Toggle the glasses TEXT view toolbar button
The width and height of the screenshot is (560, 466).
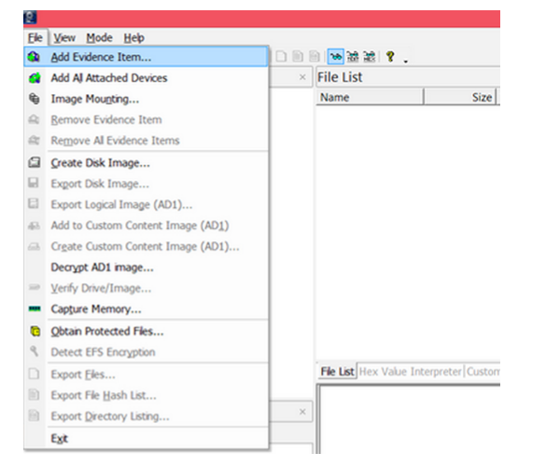click(353, 57)
